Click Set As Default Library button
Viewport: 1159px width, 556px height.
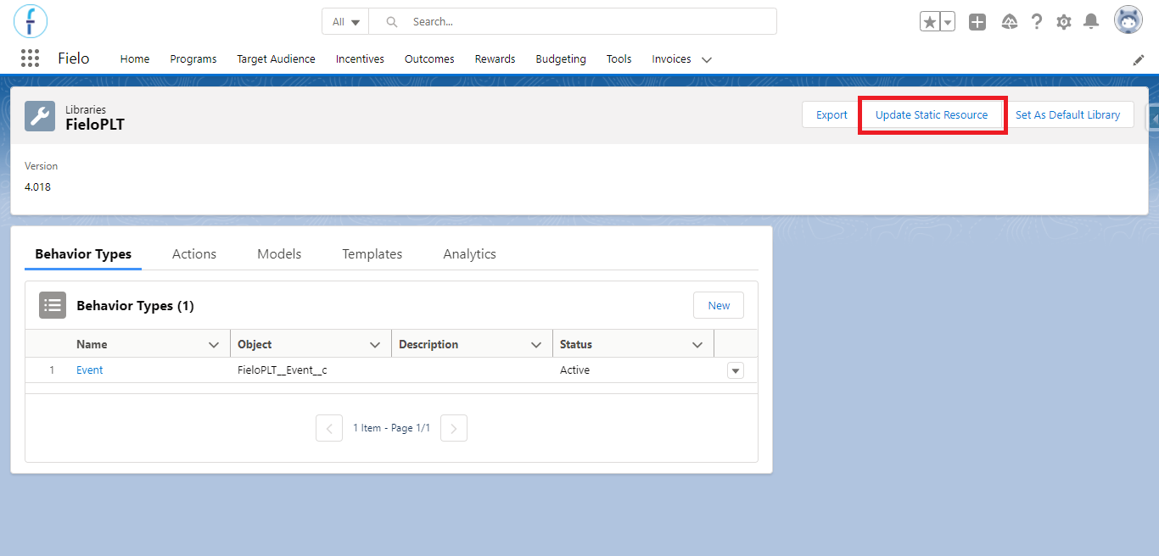(1067, 114)
